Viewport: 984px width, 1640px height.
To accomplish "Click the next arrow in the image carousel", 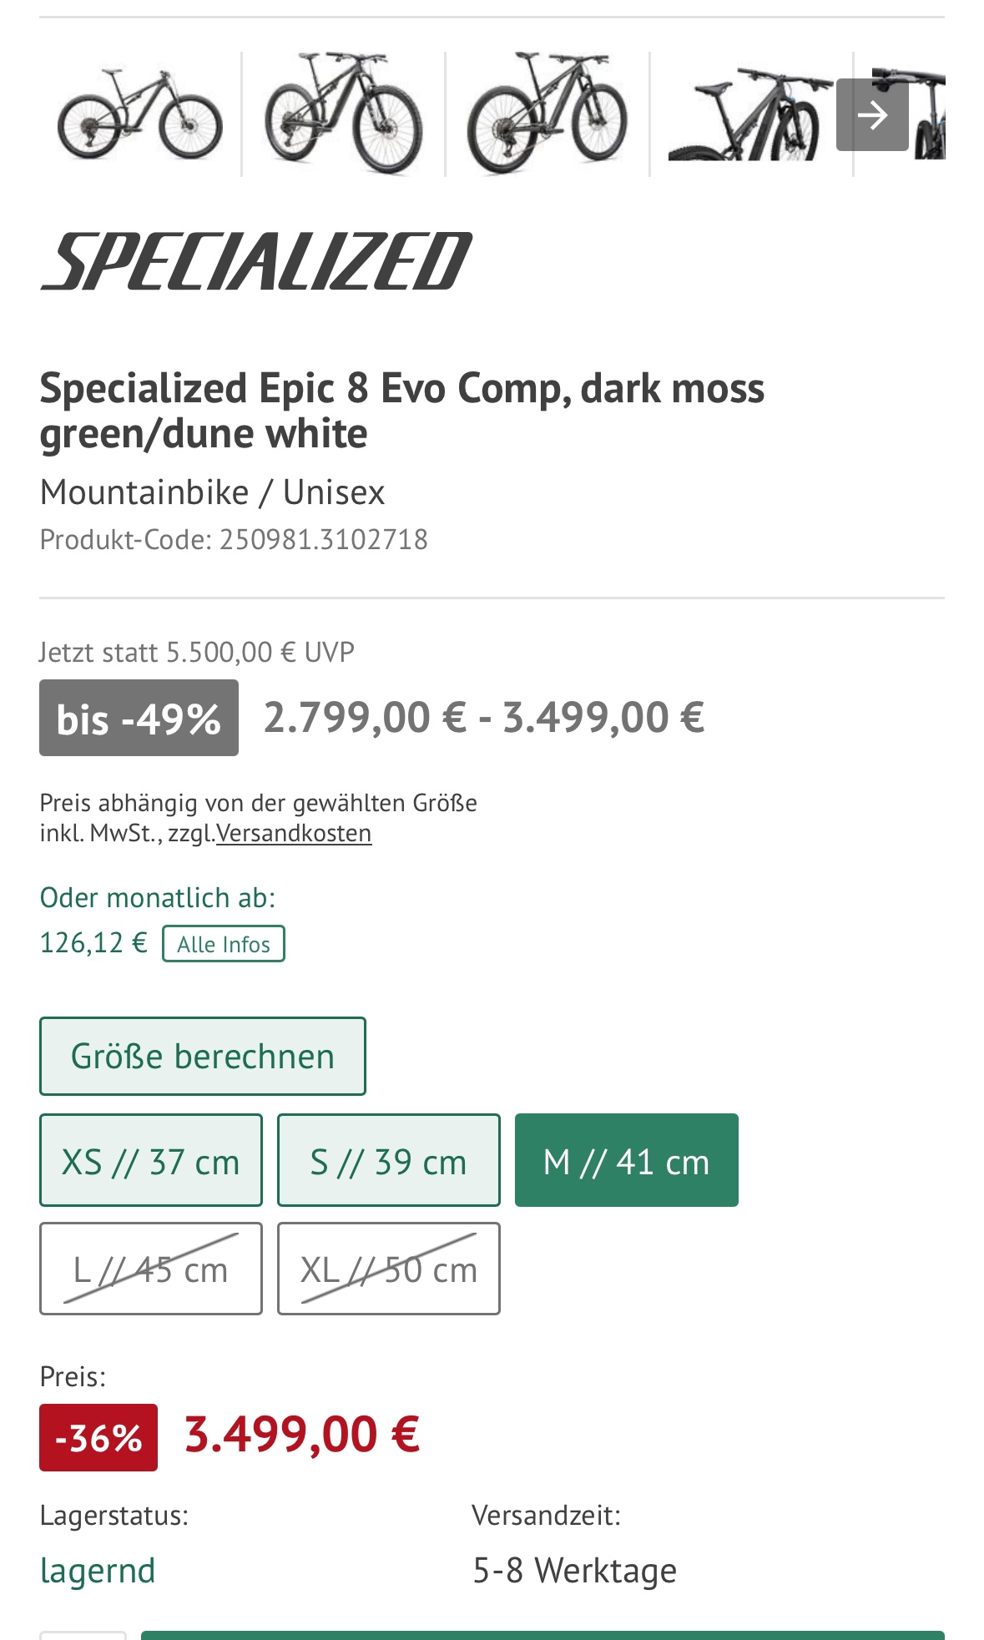I will (x=872, y=115).
